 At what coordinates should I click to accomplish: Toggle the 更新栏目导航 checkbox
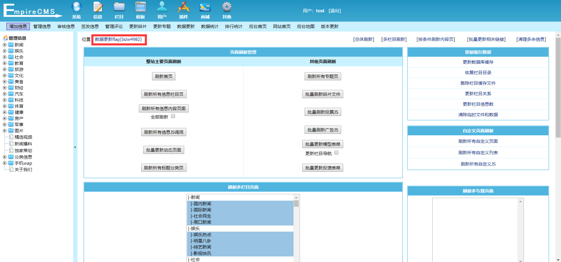tap(336, 152)
